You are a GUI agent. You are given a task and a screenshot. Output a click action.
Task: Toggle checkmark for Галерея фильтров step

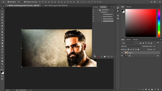(93, 21)
